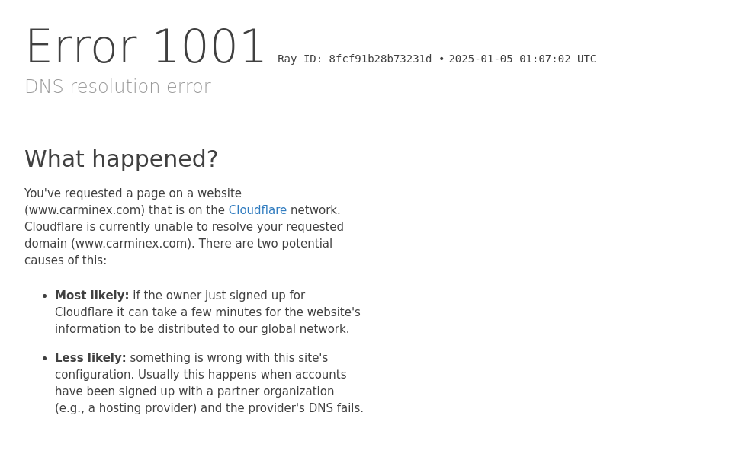Image resolution: width=732 pixels, height=457 pixels.
Task: Click the first www.carminex.com mention
Action: pos(85,210)
